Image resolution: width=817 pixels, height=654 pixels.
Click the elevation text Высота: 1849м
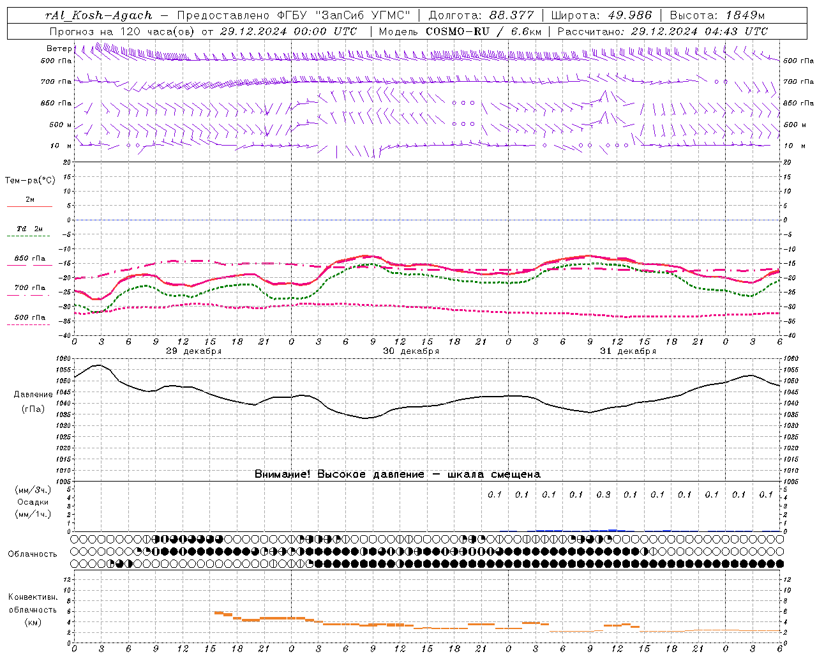click(717, 15)
